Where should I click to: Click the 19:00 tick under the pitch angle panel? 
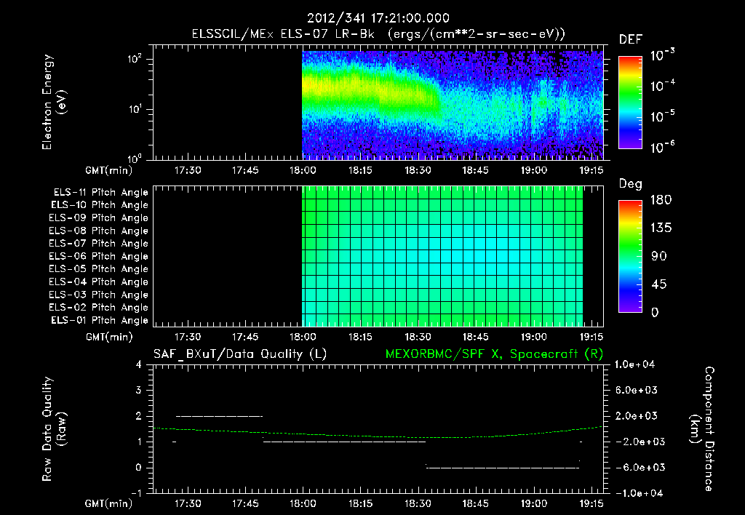533,337
